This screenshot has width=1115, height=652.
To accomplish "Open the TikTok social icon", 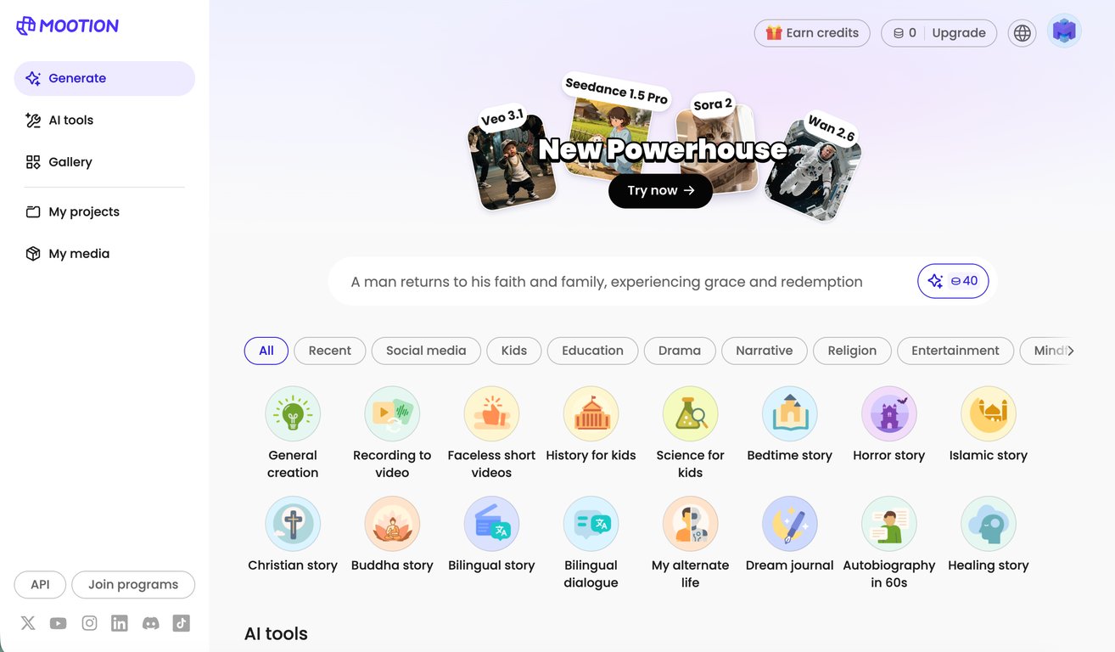I will (181, 623).
